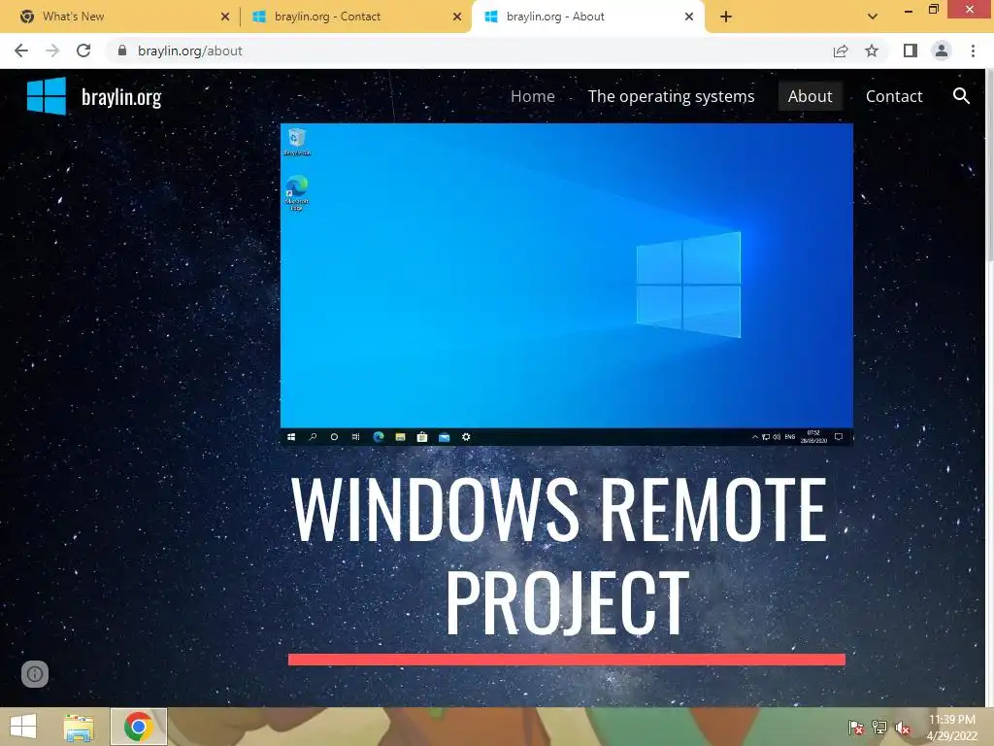Click the address bar URL field
Image resolution: width=994 pixels, height=746 pixels.
[x=469, y=51]
